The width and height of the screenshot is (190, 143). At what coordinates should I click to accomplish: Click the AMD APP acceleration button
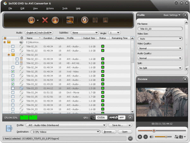tap(117, 117)
